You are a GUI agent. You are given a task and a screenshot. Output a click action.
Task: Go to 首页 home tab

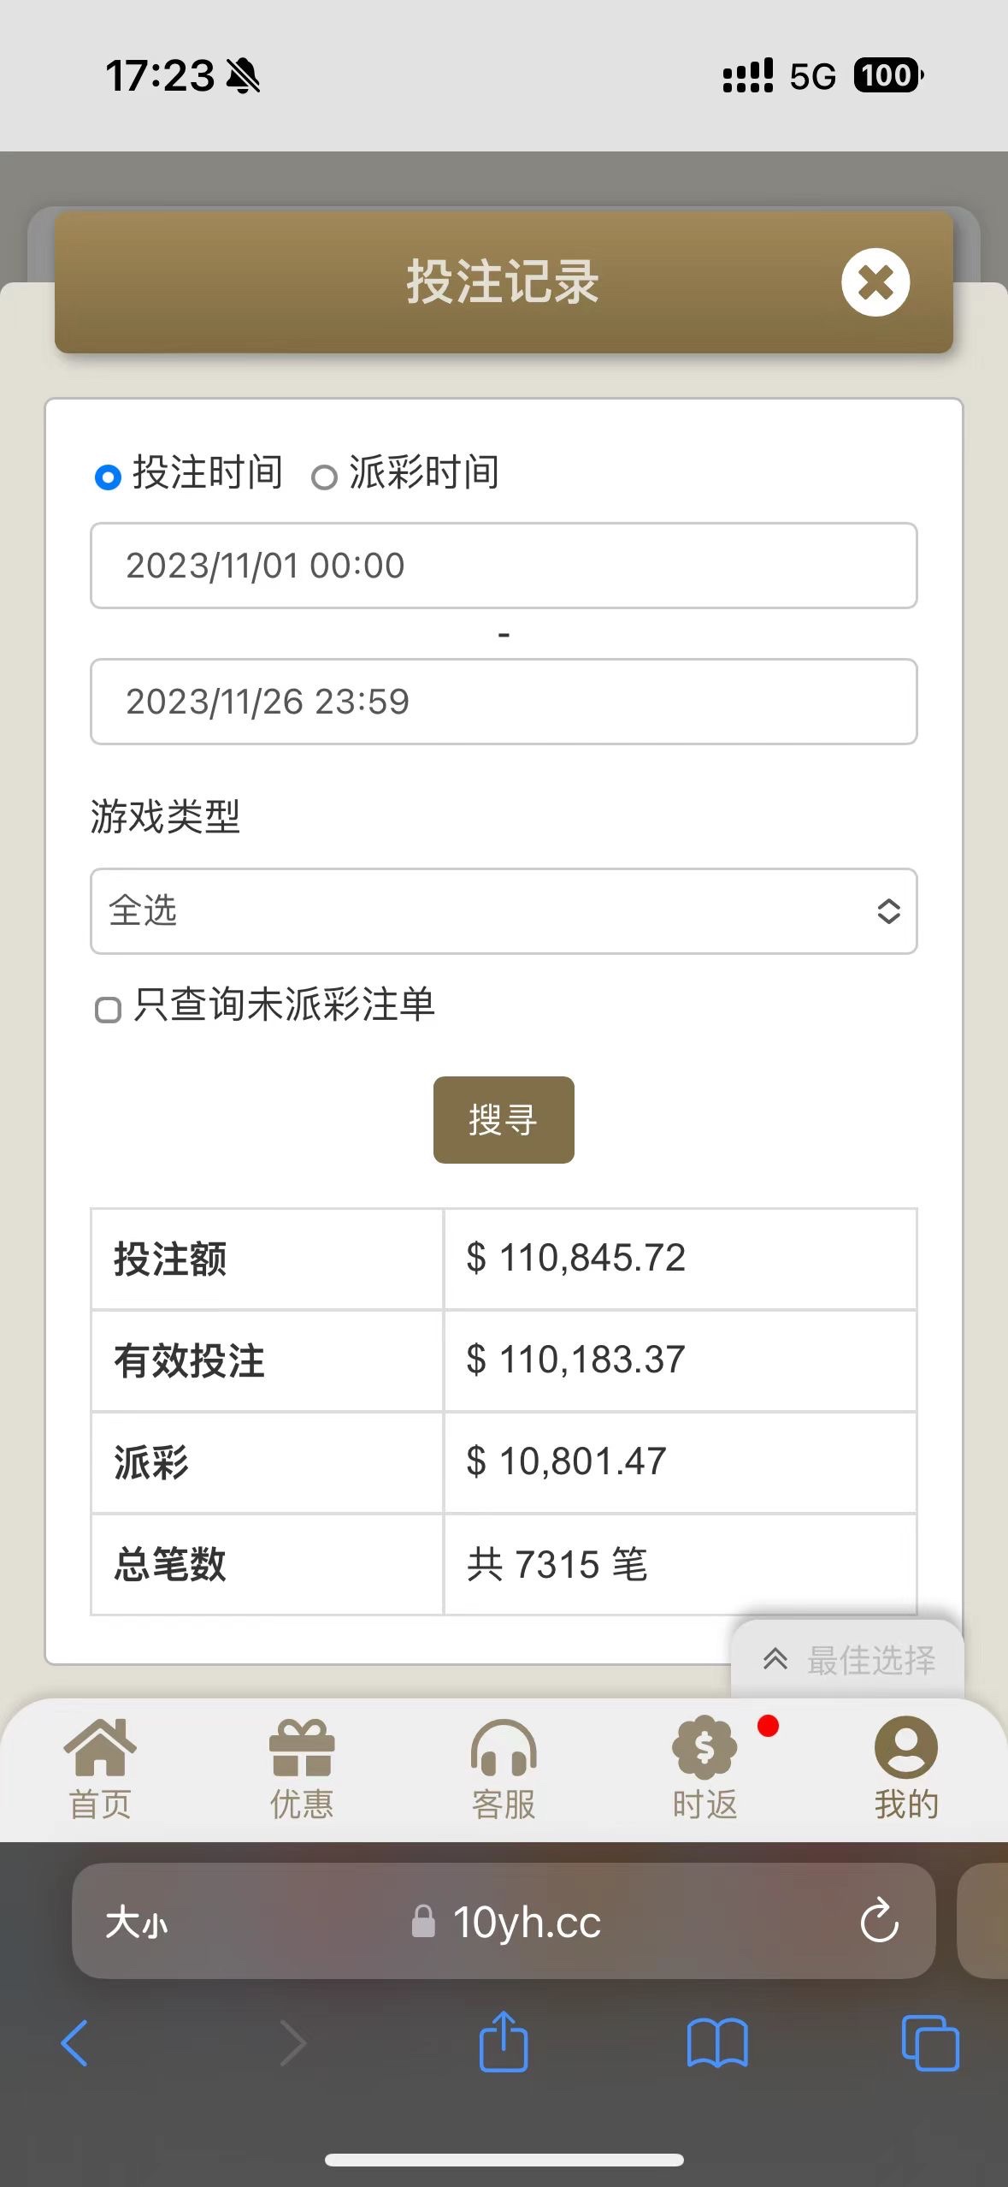(100, 1768)
